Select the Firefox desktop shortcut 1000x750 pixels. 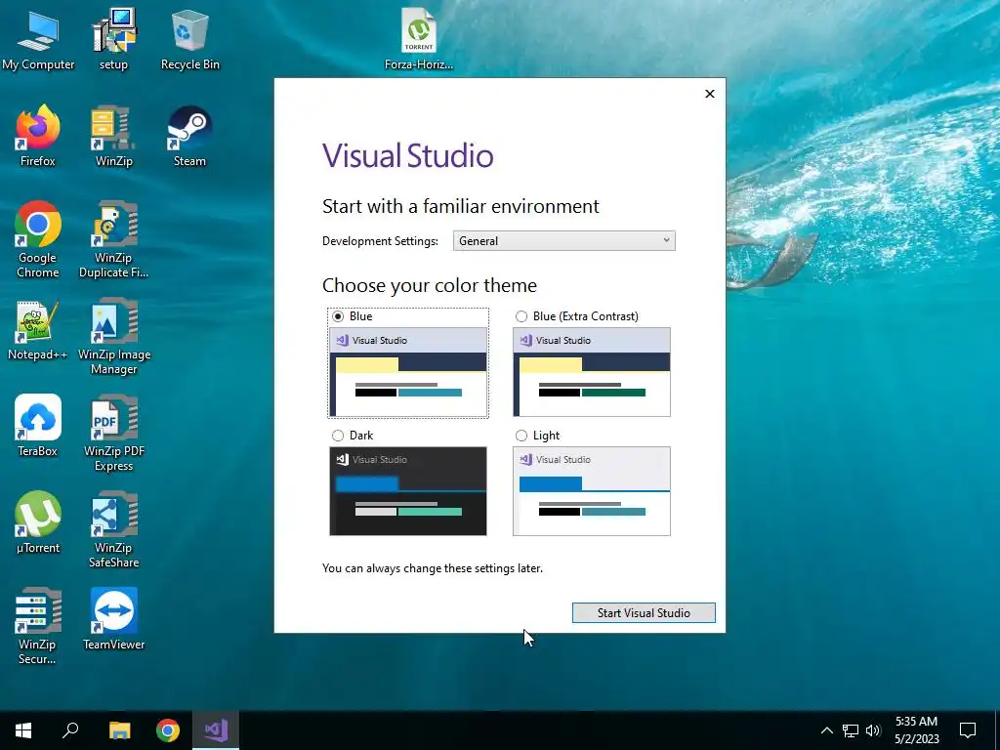(x=38, y=136)
